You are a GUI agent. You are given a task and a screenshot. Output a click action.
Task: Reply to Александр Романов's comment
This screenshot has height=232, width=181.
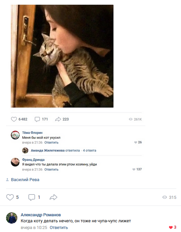(x=59, y=227)
